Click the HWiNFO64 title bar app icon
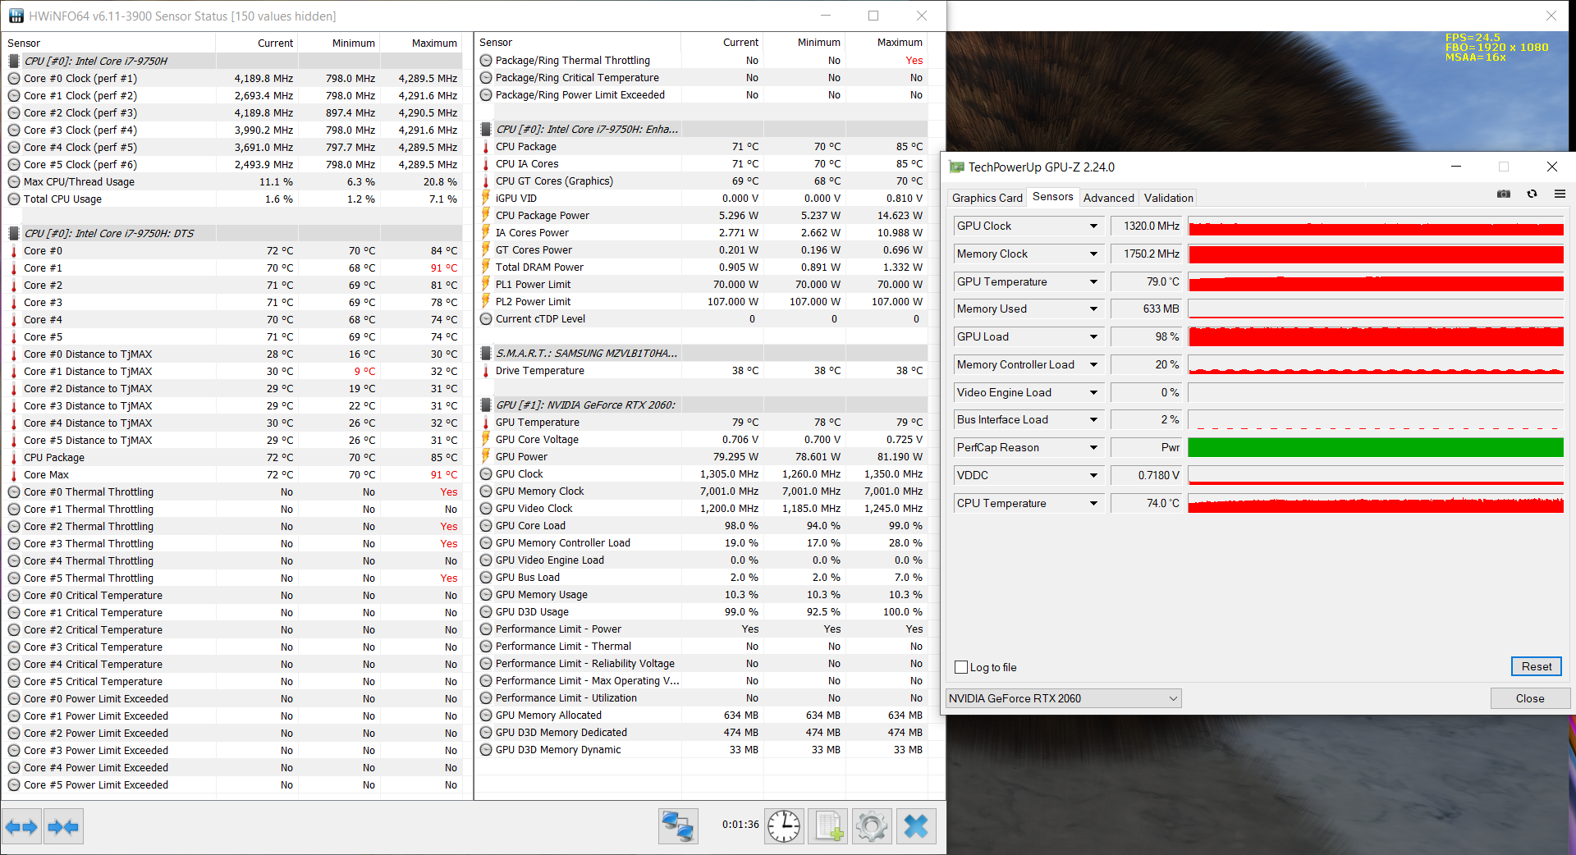Image resolution: width=1576 pixels, height=855 pixels. 16,16
